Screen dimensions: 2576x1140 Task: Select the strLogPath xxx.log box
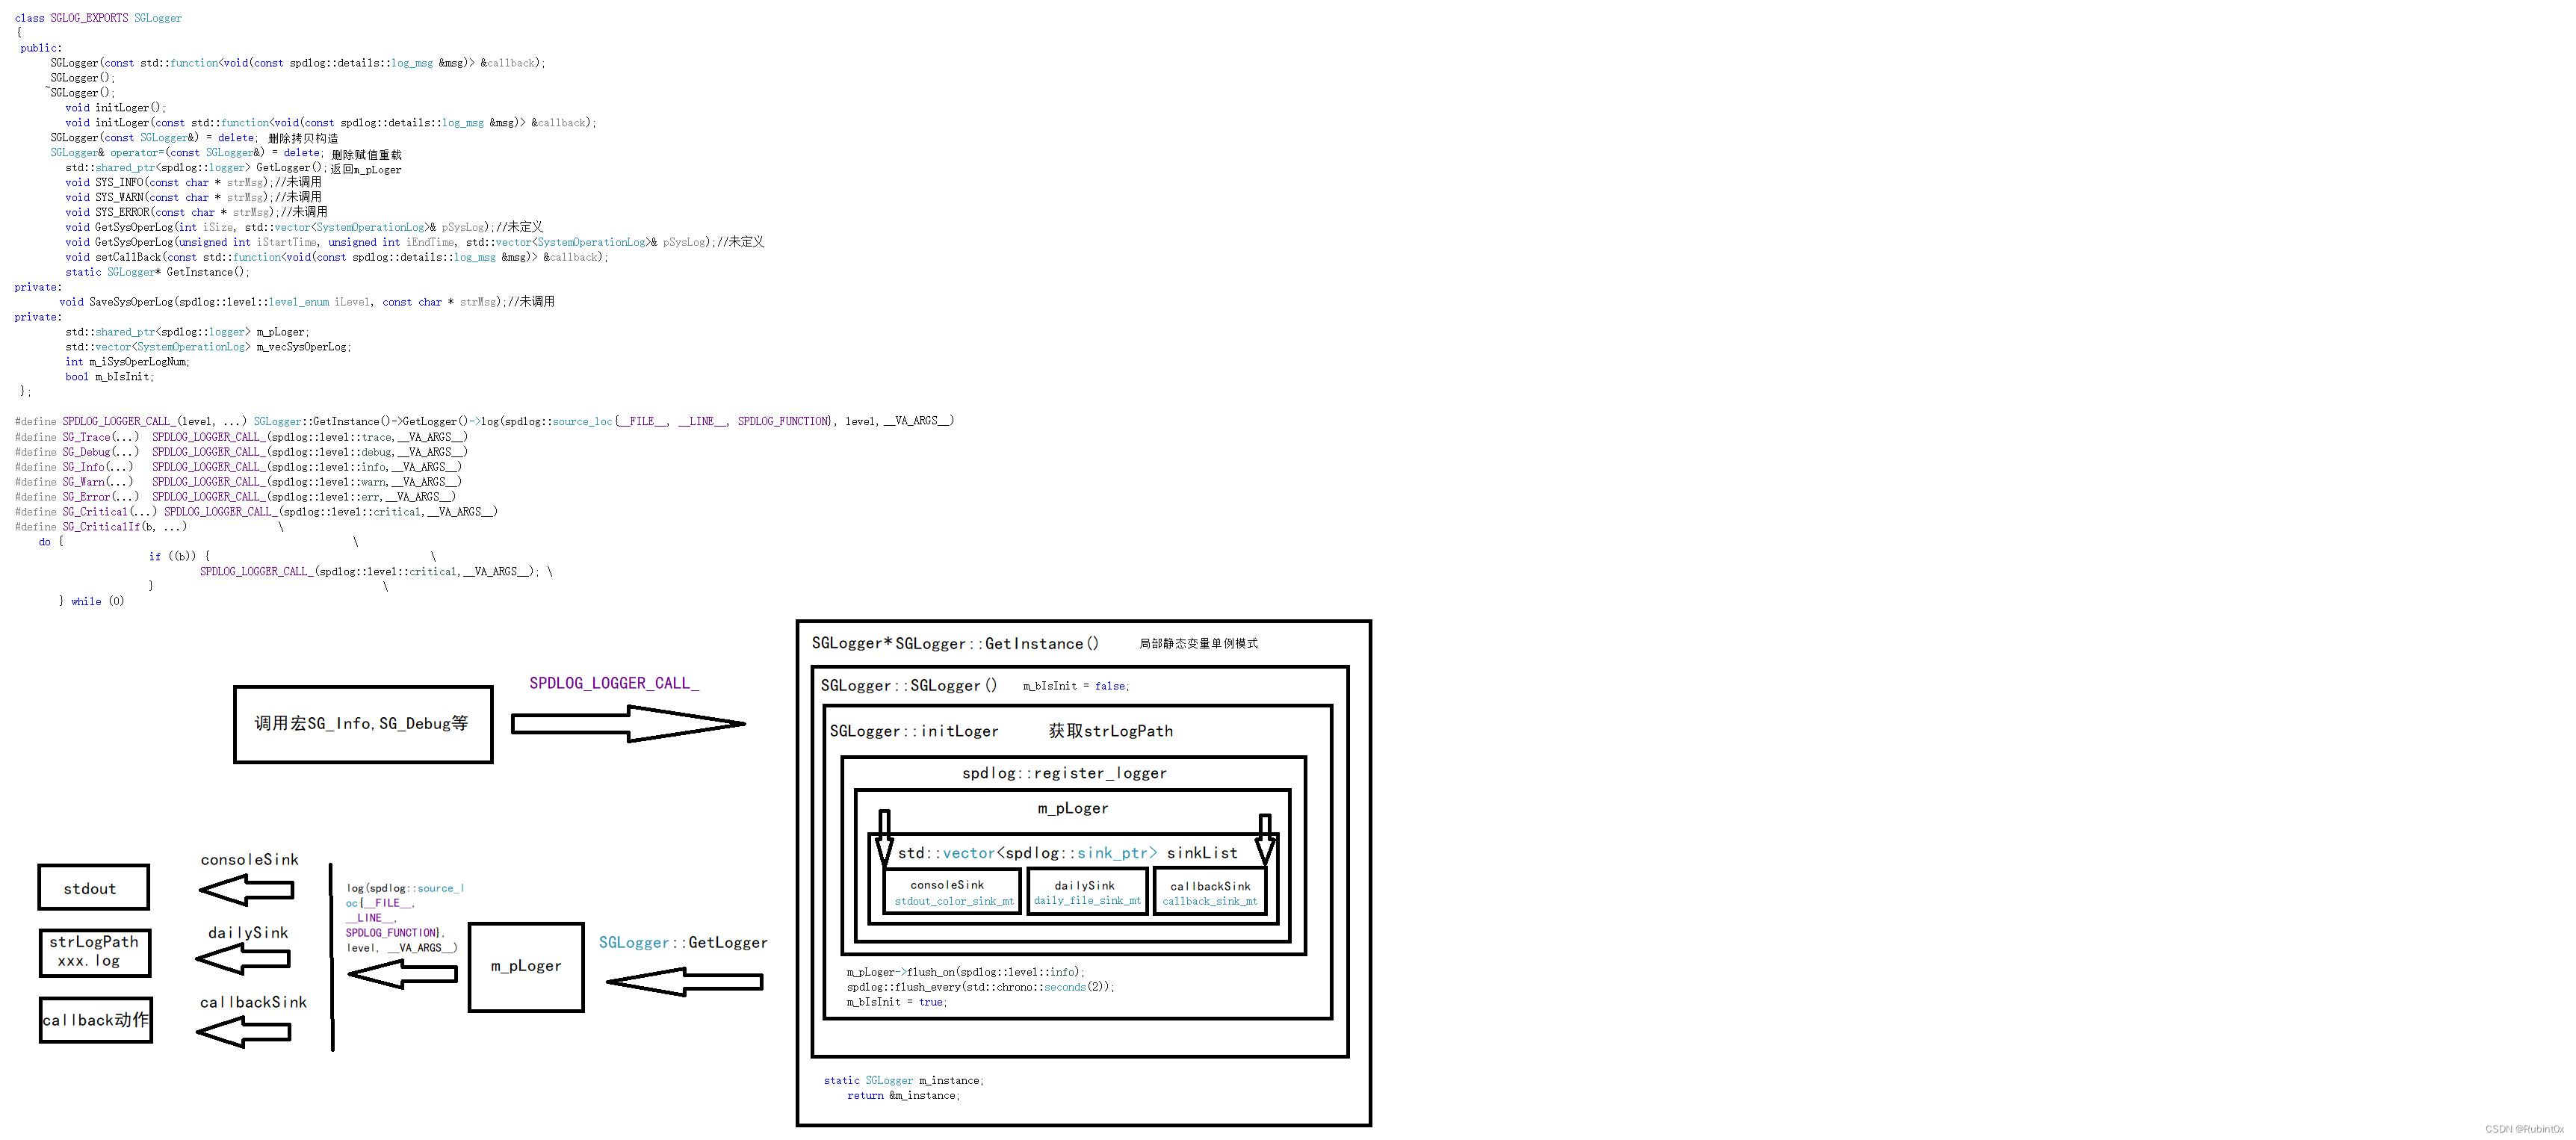[x=95, y=952]
